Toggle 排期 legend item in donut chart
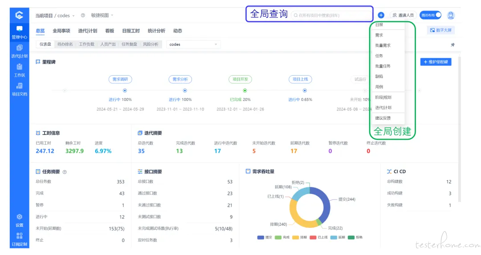 [300, 237]
